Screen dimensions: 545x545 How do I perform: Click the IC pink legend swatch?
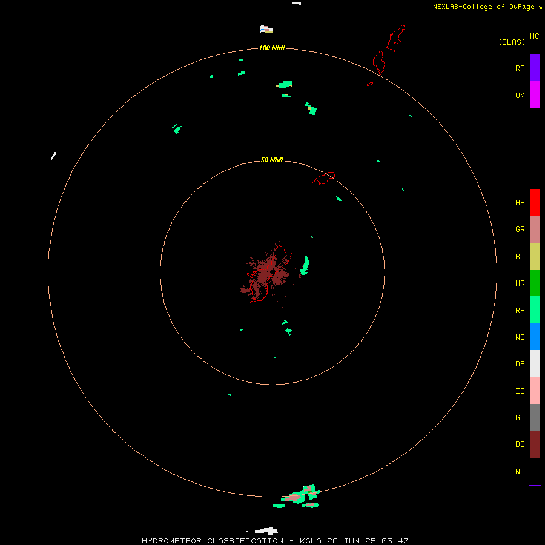[535, 391]
